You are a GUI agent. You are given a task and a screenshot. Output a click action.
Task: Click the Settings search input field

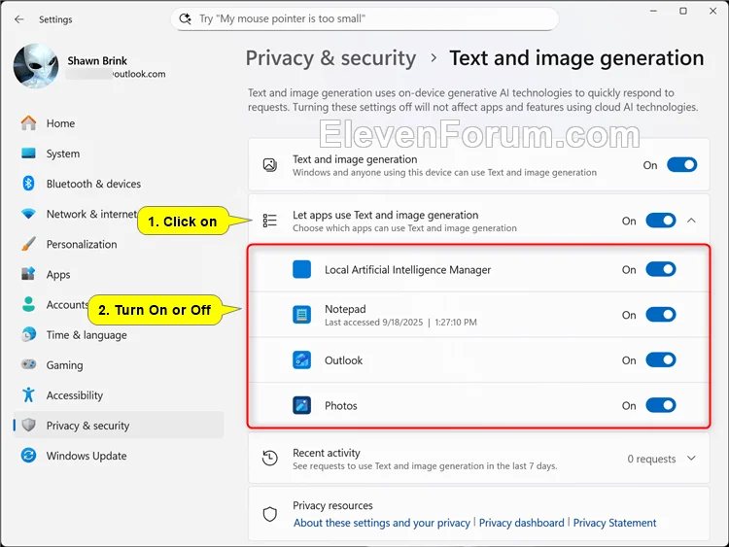[x=364, y=19]
